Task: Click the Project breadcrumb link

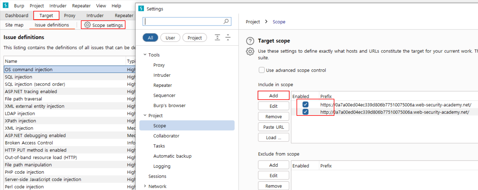Action: [x=253, y=22]
